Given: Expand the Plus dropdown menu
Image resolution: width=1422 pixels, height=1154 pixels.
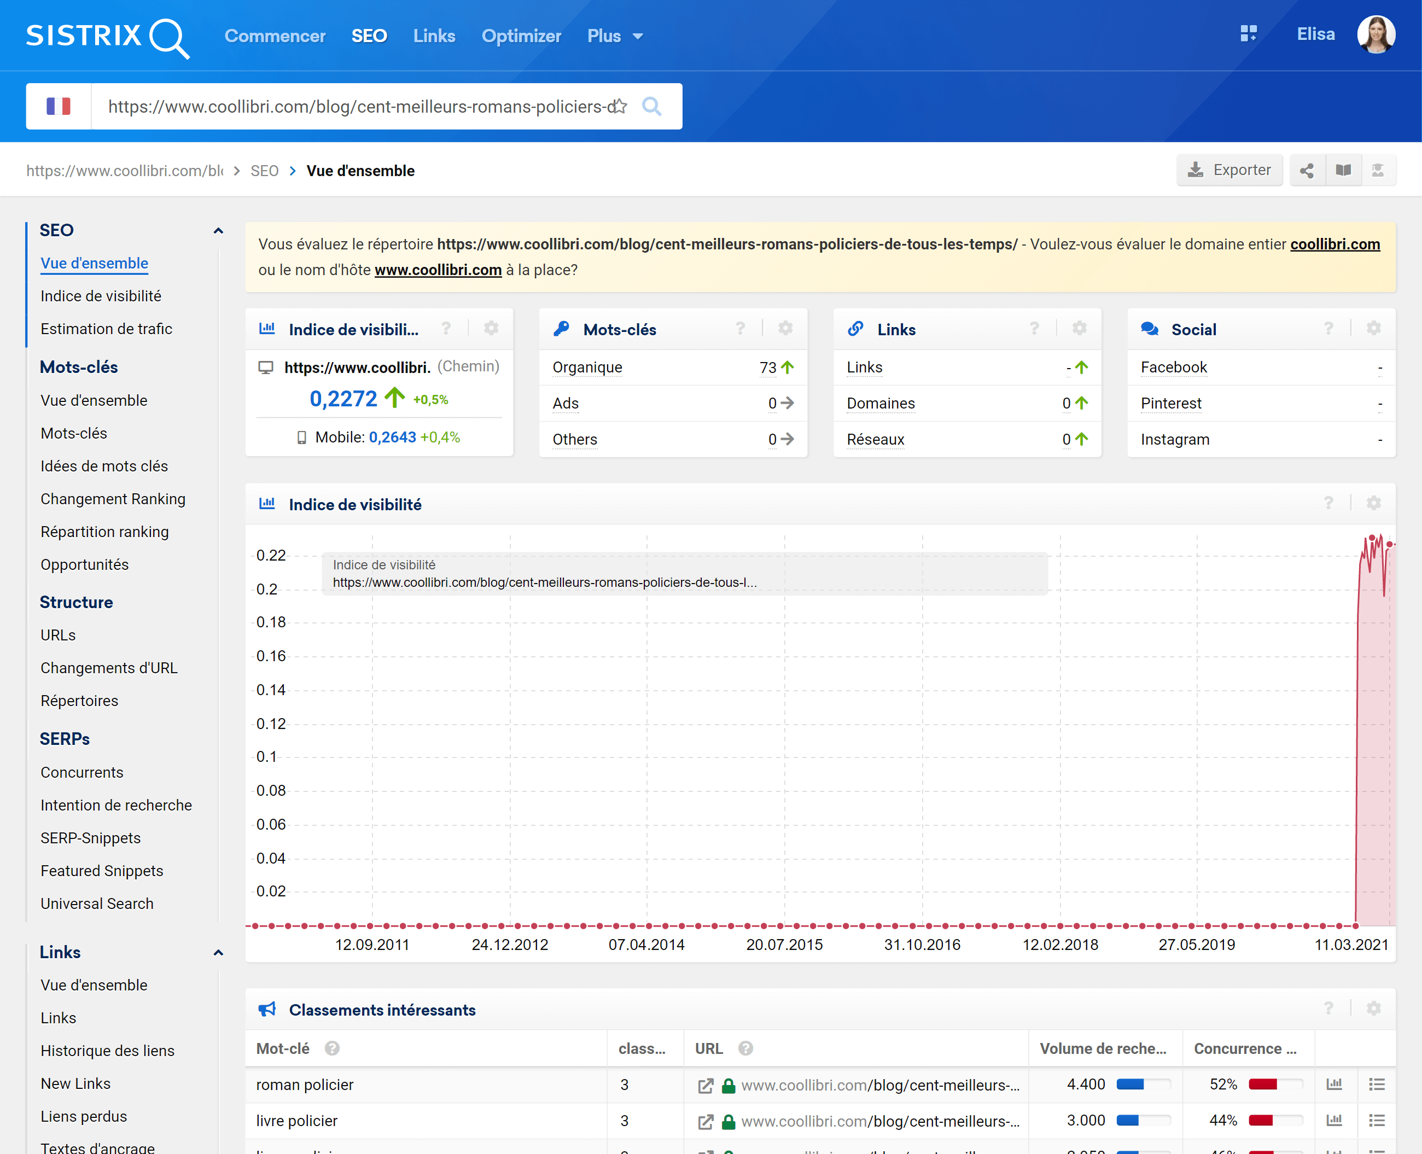Looking at the screenshot, I should [615, 36].
